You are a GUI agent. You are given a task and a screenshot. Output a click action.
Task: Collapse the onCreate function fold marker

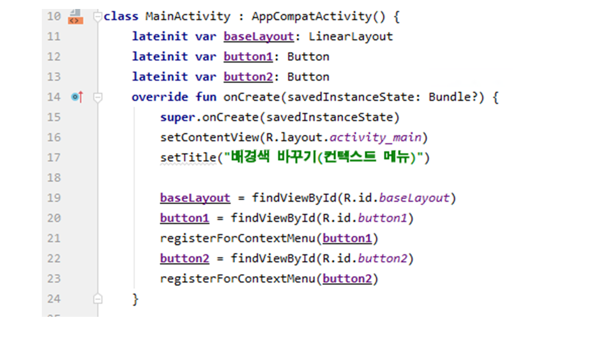98,97
